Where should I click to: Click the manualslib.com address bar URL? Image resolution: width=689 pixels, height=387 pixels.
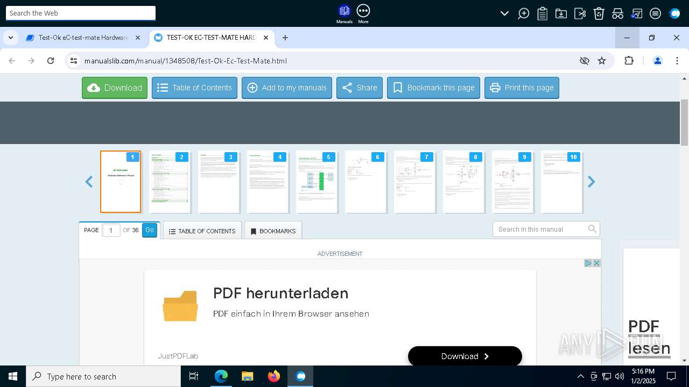tap(186, 61)
